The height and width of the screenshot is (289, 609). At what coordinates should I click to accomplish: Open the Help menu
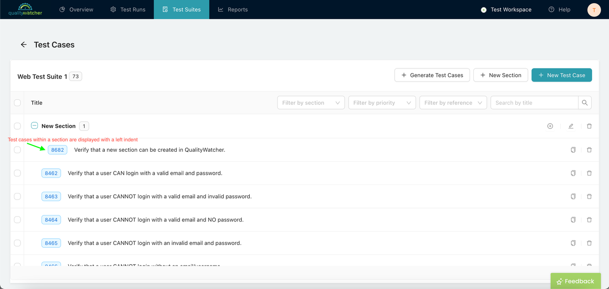coord(559,9)
